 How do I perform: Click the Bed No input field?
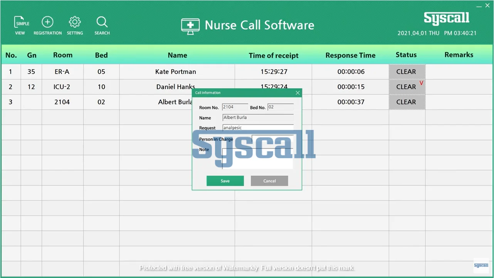[x=280, y=107]
